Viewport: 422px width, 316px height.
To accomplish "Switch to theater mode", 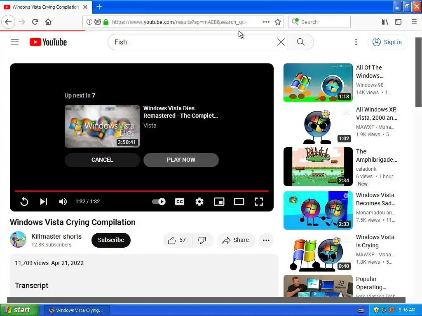I will tap(239, 202).
